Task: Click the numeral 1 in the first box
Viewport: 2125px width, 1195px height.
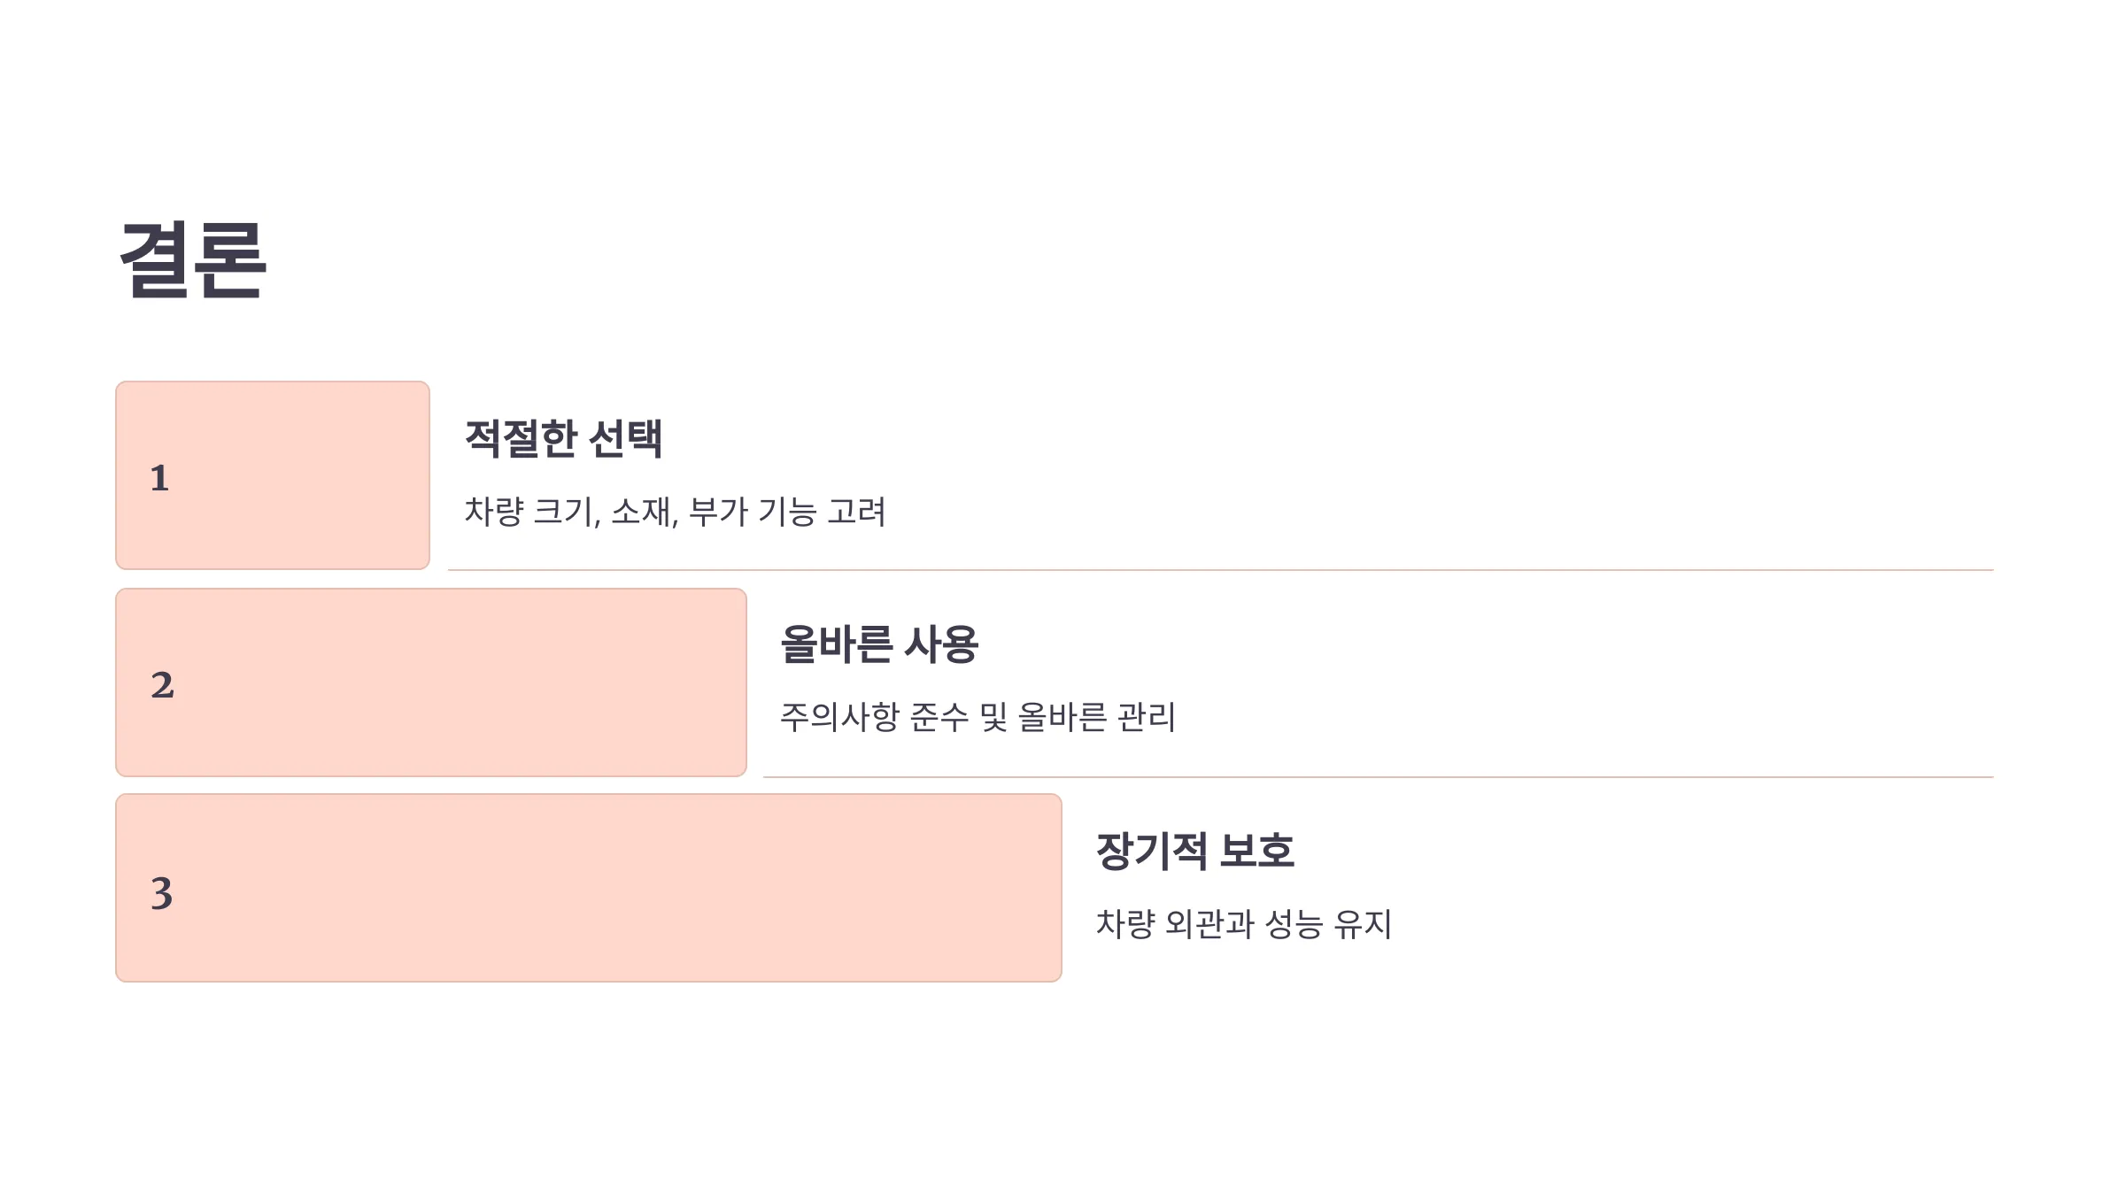Action: [x=159, y=478]
